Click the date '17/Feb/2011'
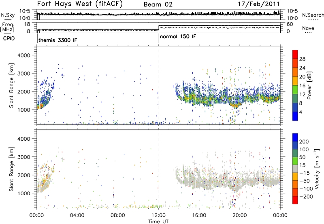The width and height of the screenshot is (324, 224). click(x=259, y=4)
